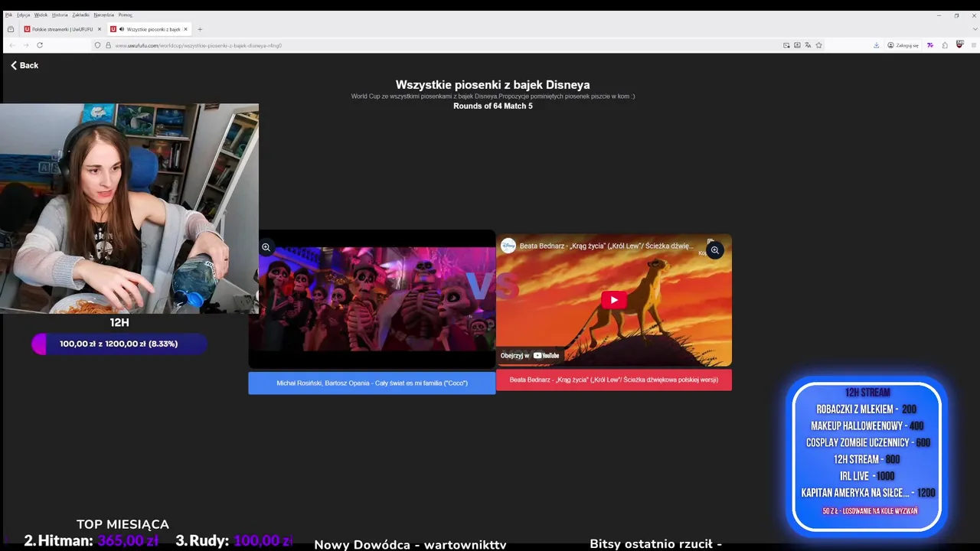Click the Rounds of 64 Match 5 text
980x551 pixels.
pyautogui.click(x=492, y=106)
